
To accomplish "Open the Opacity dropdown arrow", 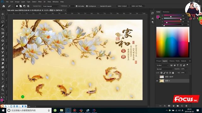I will [x=187, y=69].
